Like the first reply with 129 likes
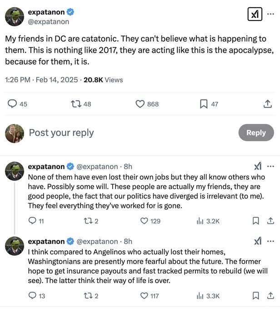The image size is (280, 309). pyautogui.click(x=144, y=221)
